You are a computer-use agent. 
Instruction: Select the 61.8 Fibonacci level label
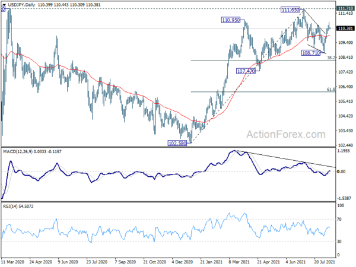[331, 90]
